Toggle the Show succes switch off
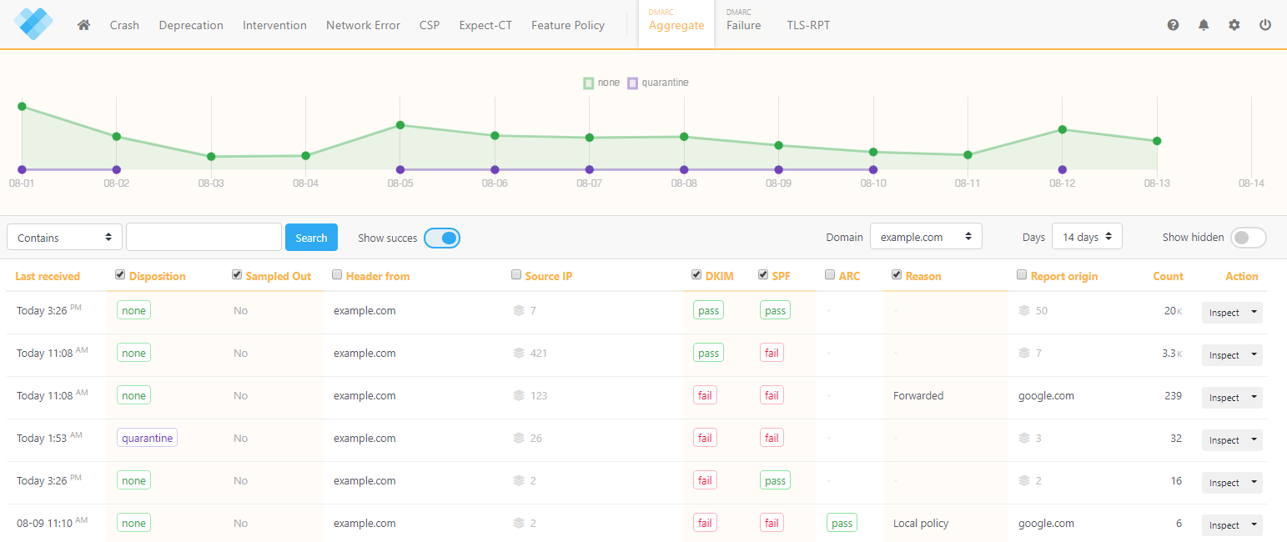The height and width of the screenshot is (542, 1287). point(442,238)
